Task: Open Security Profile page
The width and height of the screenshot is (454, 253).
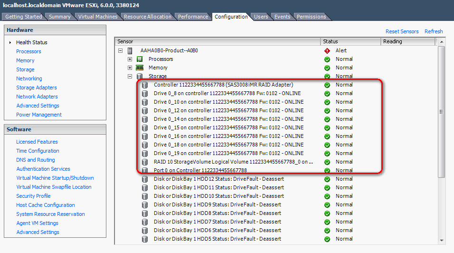Action: [33, 196]
